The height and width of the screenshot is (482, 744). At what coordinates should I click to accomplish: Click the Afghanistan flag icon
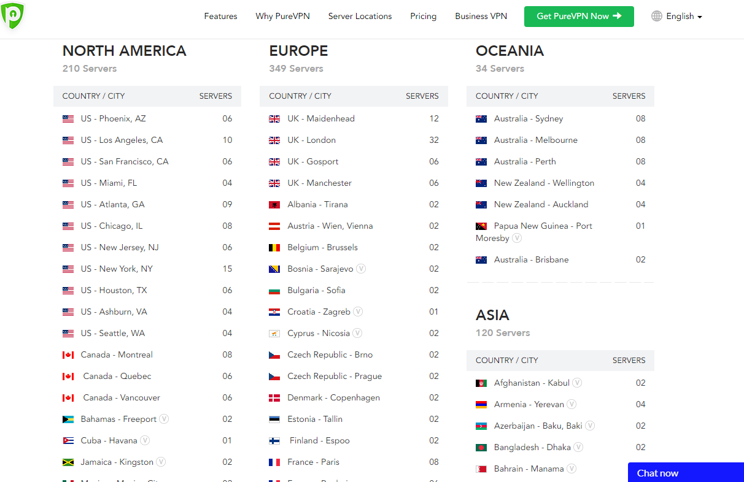(x=481, y=383)
